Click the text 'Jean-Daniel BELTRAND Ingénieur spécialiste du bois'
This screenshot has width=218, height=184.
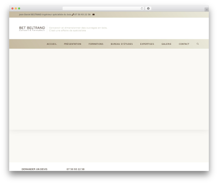[45, 14]
